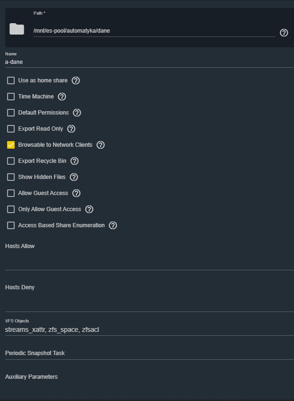The width and height of the screenshot is (294, 401).
Task: Open the Periodic Snapshot Task dropdown
Action: pos(150,353)
